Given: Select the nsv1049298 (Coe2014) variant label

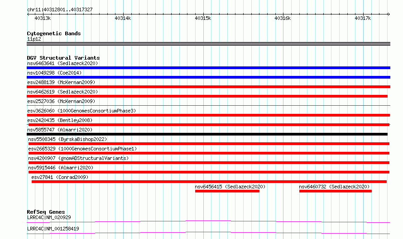Looking at the screenshot, I should 54,73.
